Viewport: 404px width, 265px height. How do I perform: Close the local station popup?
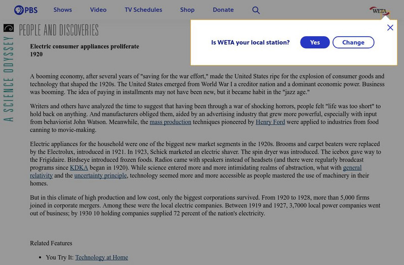390,28
